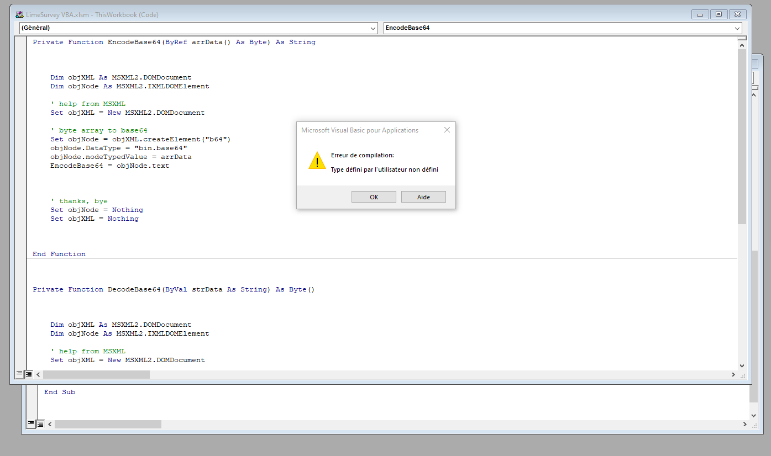
Task: Click the front window horizontal scrollbar thumb
Action: click(x=96, y=374)
